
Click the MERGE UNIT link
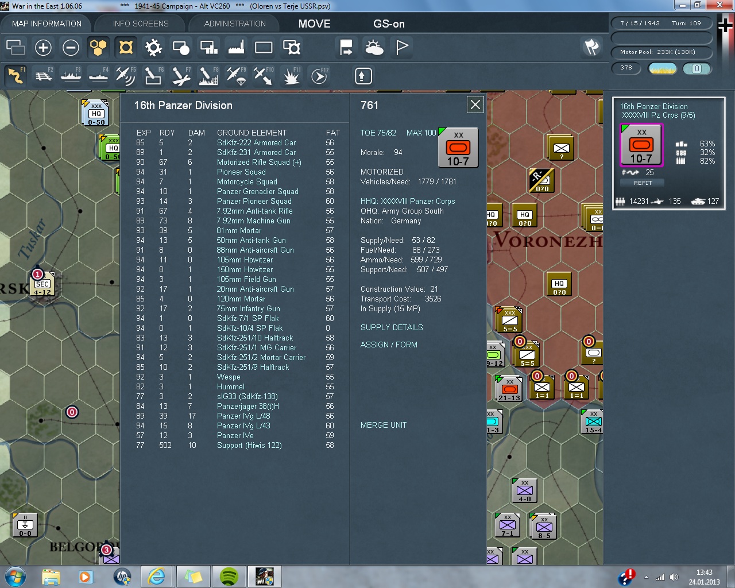click(x=383, y=425)
